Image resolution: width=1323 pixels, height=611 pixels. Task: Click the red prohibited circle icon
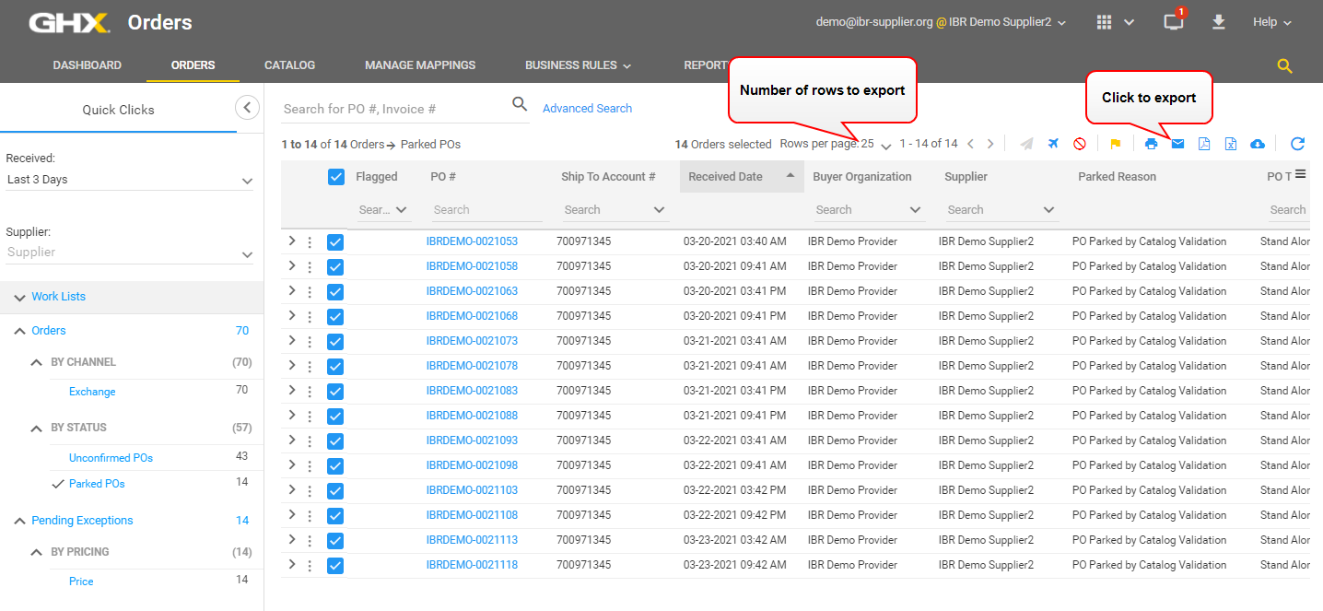pyautogui.click(x=1080, y=144)
